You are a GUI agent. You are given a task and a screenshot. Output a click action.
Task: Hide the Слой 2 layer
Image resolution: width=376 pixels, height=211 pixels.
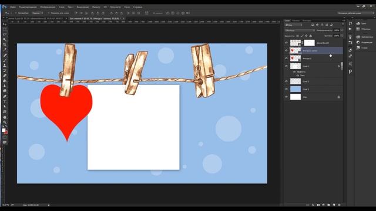286,81
